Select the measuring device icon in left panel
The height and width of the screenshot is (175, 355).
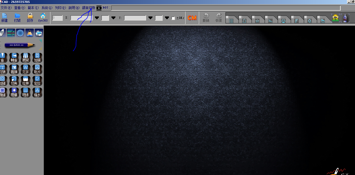tap(2, 33)
